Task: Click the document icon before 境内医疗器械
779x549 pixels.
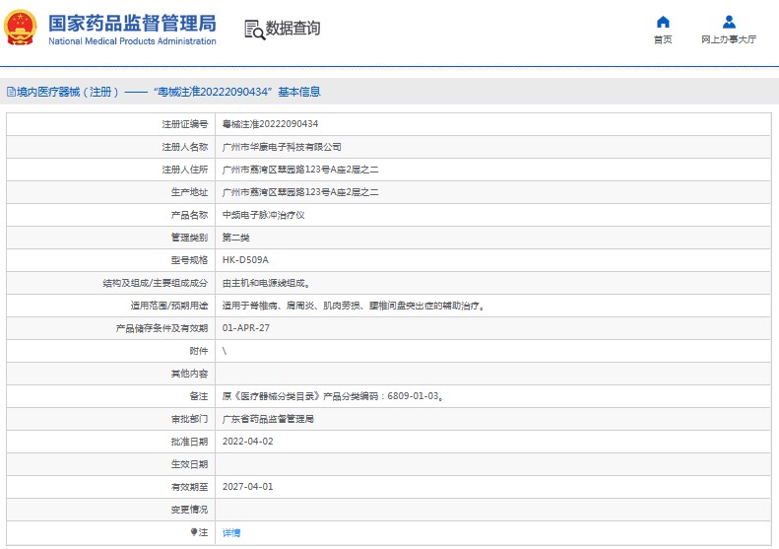Action: tap(11, 92)
